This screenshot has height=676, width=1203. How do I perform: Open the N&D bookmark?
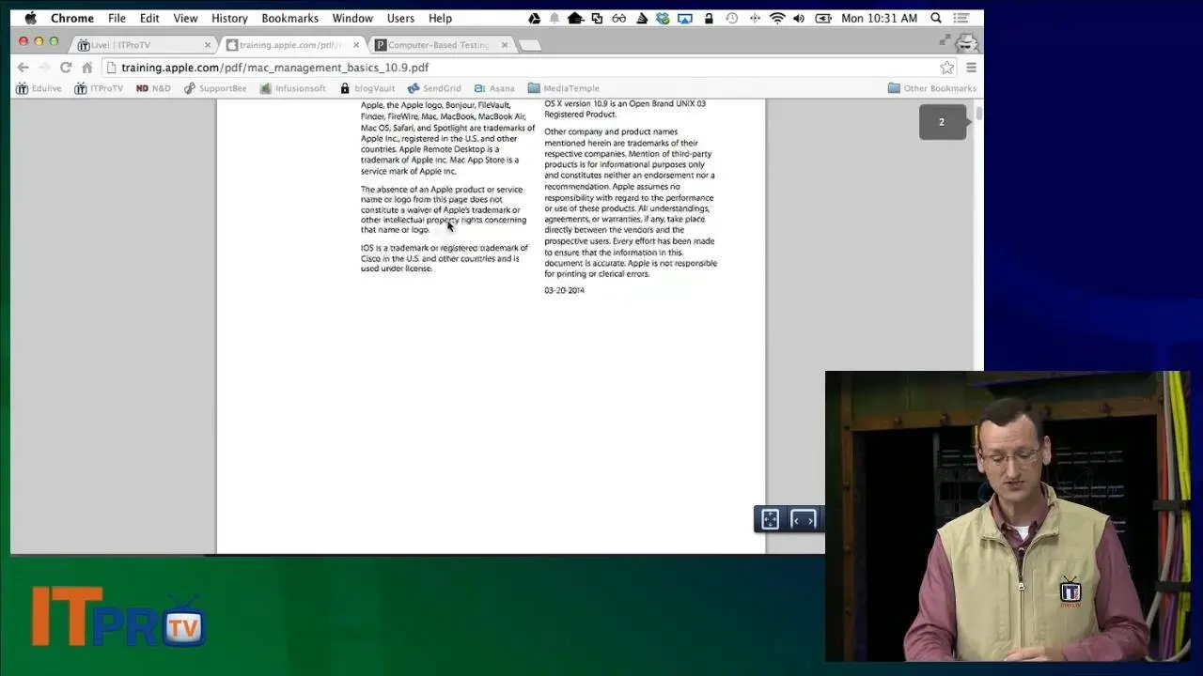(x=153, y=88)
